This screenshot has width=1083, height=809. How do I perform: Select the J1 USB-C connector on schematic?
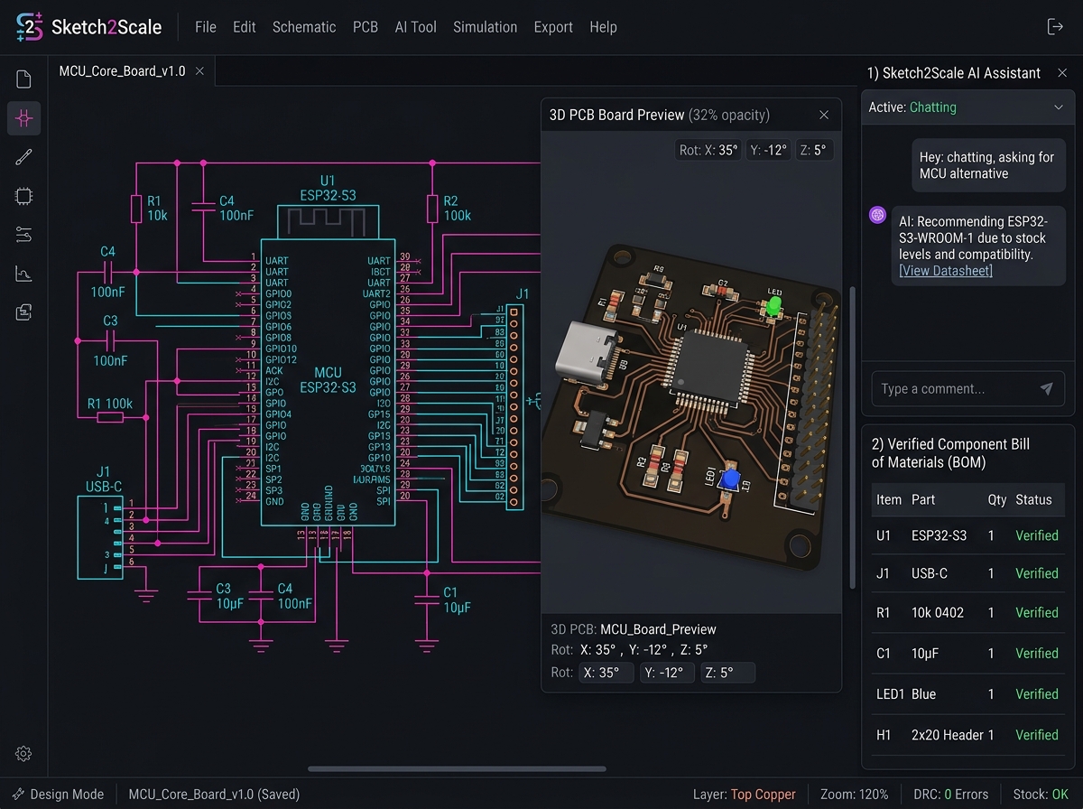pos(100,536)
